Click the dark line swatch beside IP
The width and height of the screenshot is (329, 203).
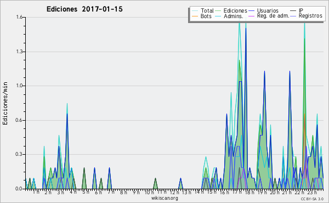point(293,11)
